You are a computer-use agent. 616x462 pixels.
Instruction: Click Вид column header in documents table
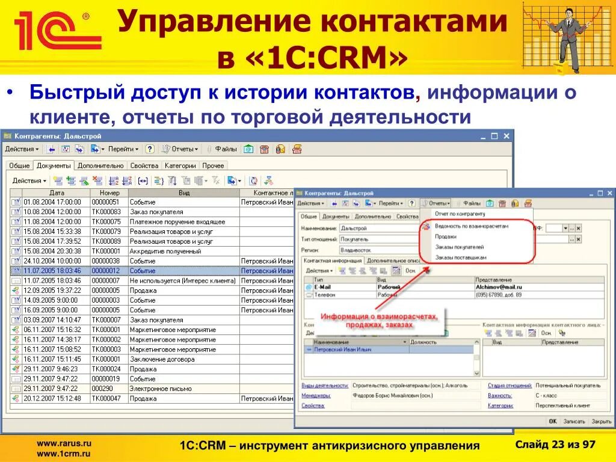[x=184, y=193]
